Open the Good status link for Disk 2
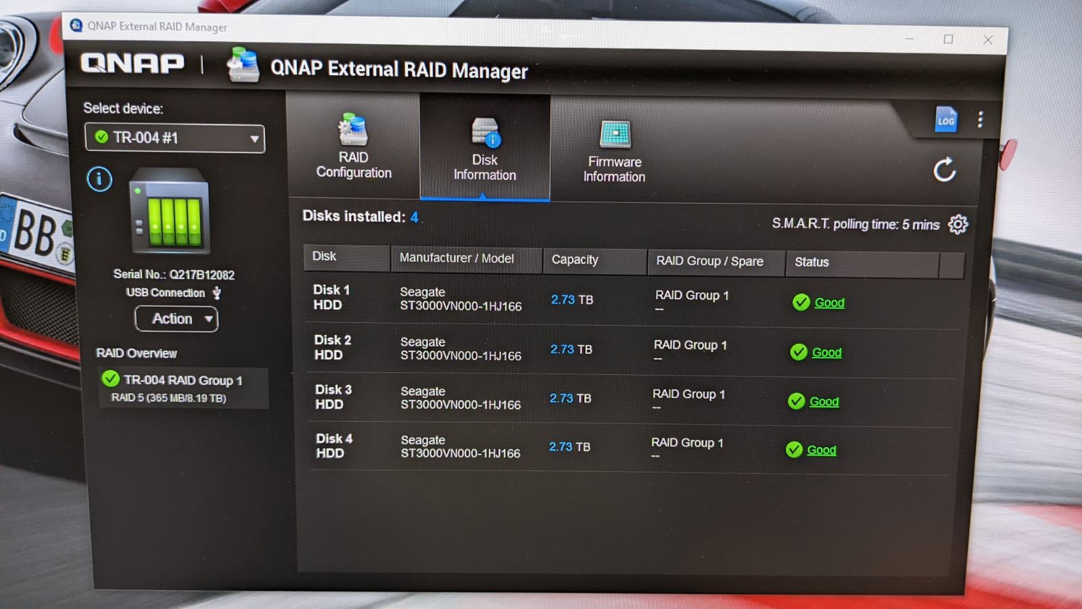Screen dimensions: 1082x609 tap(826, 353)
